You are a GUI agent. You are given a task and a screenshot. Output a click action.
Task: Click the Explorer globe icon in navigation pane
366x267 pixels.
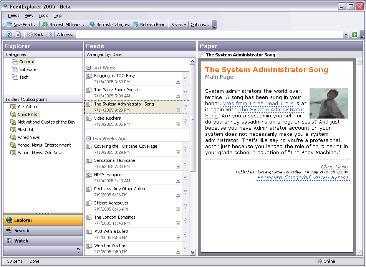click(9, 220)
